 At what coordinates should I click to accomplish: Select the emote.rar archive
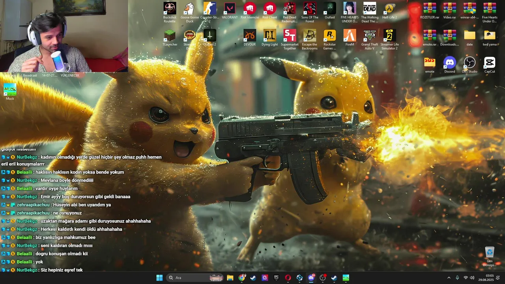430,38
